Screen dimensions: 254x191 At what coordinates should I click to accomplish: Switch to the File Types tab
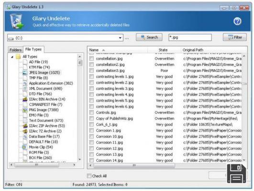tap(33, 49)
